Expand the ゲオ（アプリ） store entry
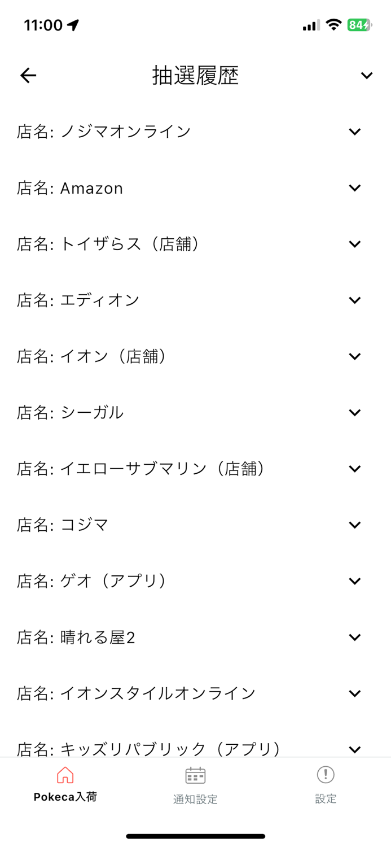This screenshot has height=847, width=391. coord(354,580)
